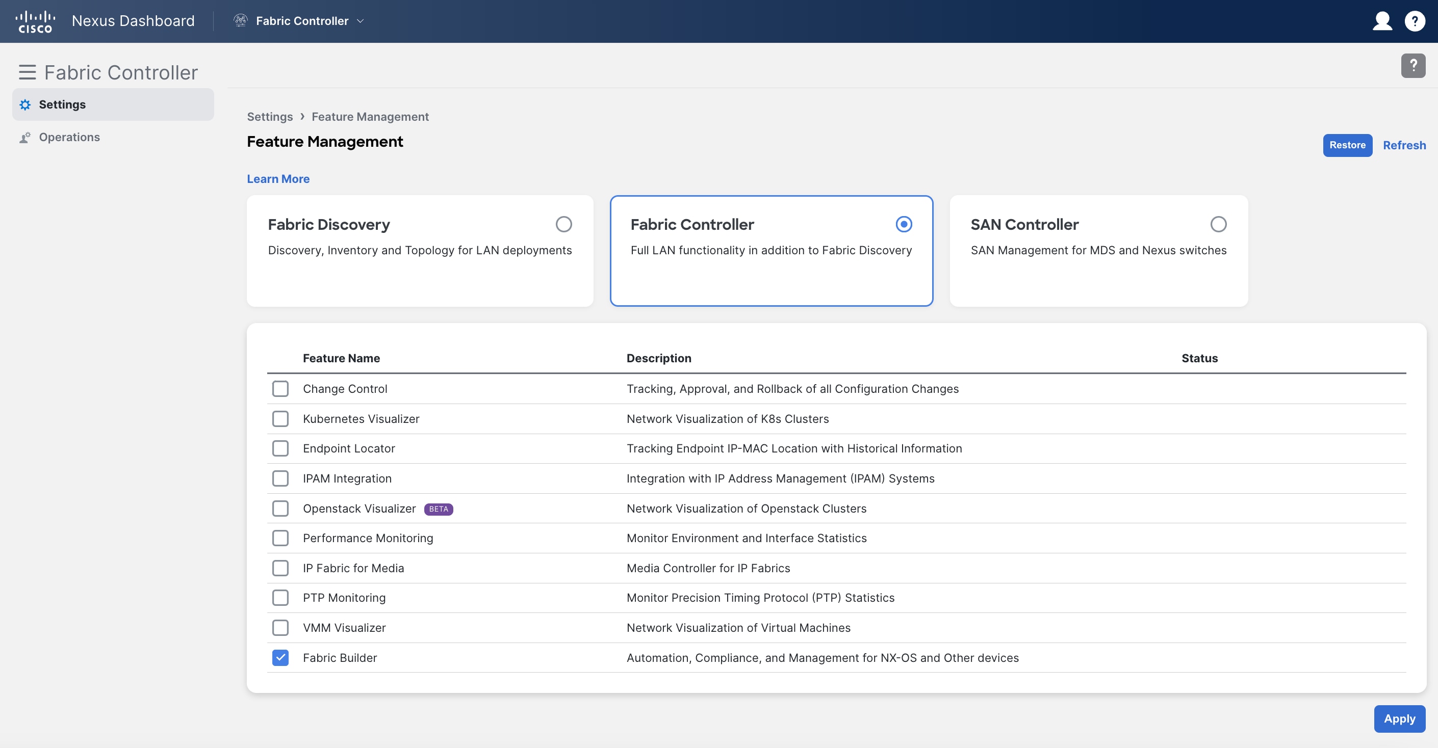This screenshot has width=1438, height=748.
Task: Click the Feature Management breadcrumb
Action: [x=370, y=117]
